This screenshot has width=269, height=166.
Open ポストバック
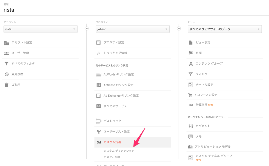(x=112, y=121)
